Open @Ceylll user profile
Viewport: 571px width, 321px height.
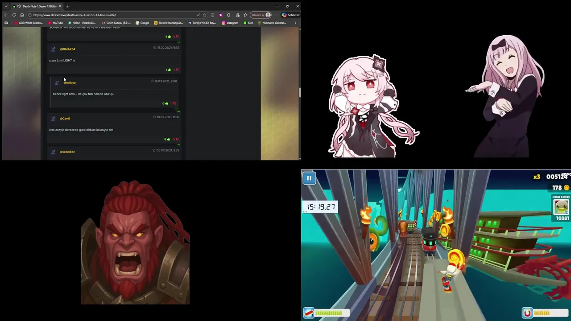click(x=65, y=119)
